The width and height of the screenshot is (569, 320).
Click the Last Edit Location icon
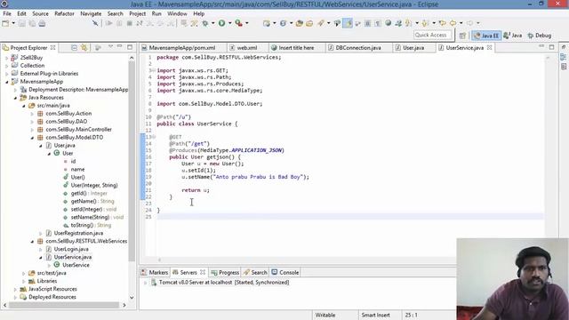(443, 23)
